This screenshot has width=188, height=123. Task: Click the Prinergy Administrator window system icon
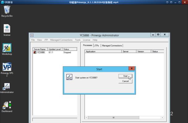pos(32,35)
